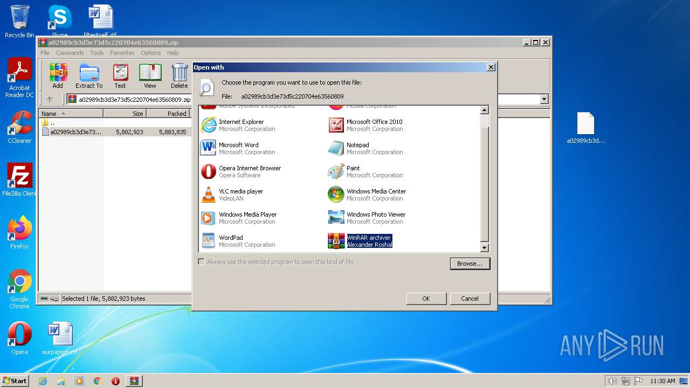This screenshot has width=690, height=388.
Task: Close the Open with dialog
Action: pyautogui.click(x=491, y=67)
